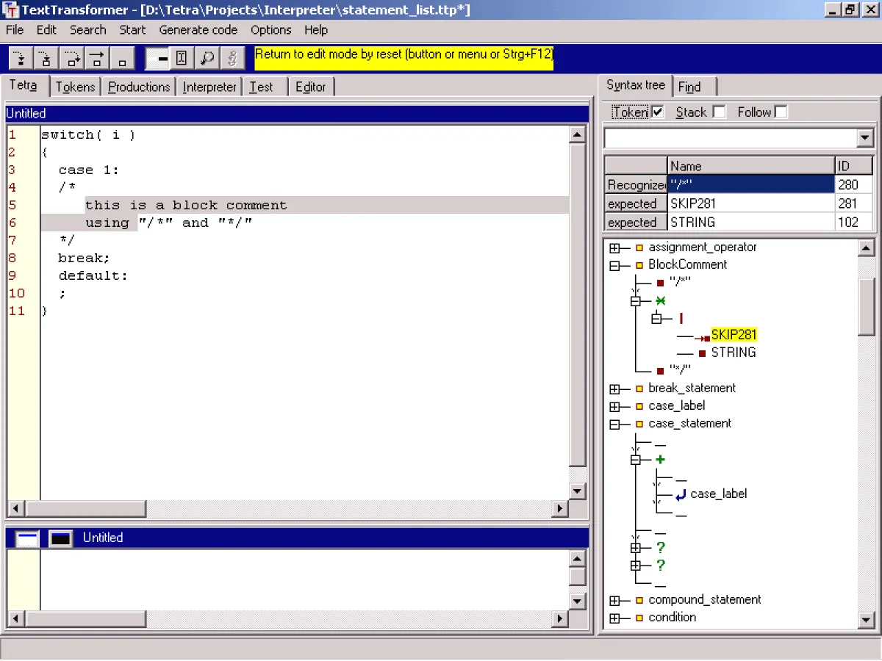Image resolution: width=882 pixels, height=661 pixels.
Task: Open the Generate code menu
Action: pos(198,30)
